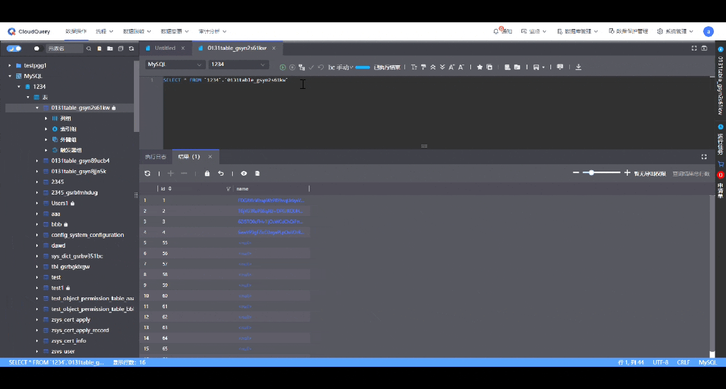Click the copy windows icon in tree panel toolbar

click(121, 48)
